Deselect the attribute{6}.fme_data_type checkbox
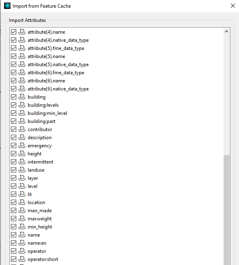Image resolution: width=239 pixels, height=265 pixels. click(13, 73)
